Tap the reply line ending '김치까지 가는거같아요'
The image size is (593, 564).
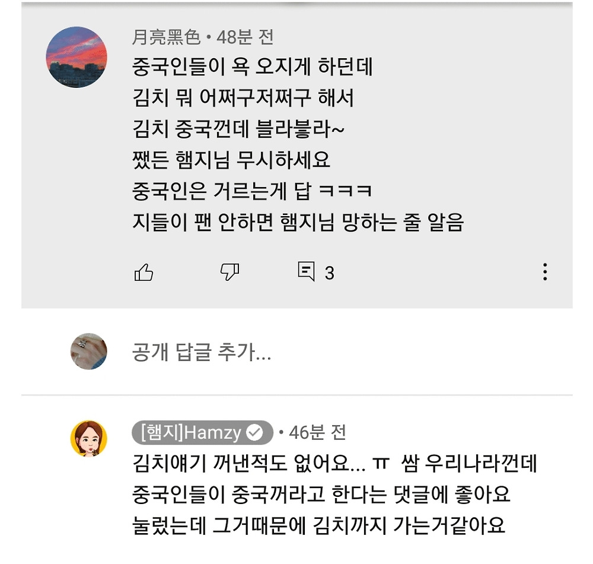click(318, 525)
